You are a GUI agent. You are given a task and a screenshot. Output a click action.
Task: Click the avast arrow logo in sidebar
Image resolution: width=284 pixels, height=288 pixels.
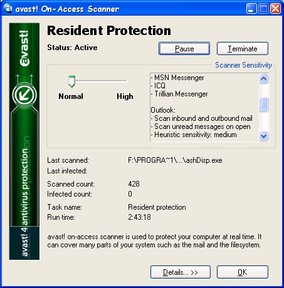tap(24, 95)
